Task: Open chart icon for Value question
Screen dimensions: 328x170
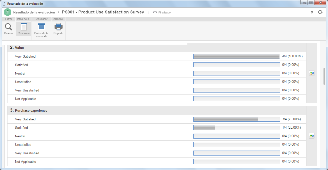Action: 311,73
